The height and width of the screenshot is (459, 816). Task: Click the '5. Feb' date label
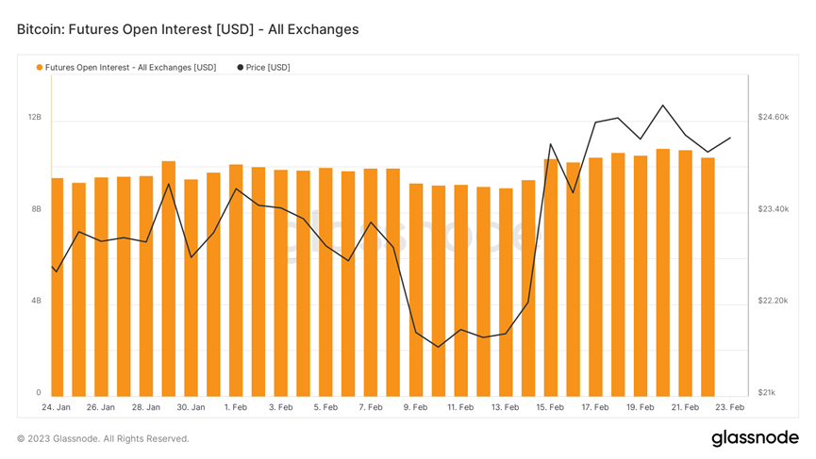(325, 407)
